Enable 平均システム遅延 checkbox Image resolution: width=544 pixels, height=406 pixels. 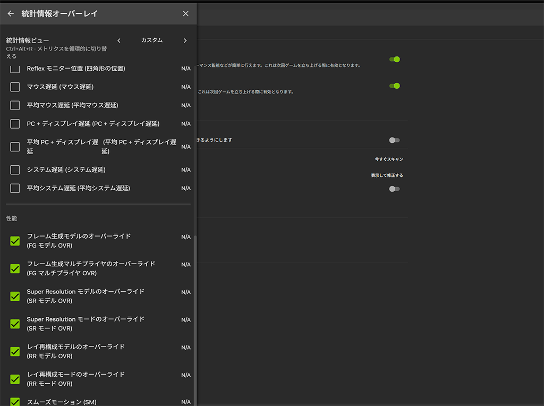click(15, 188)
